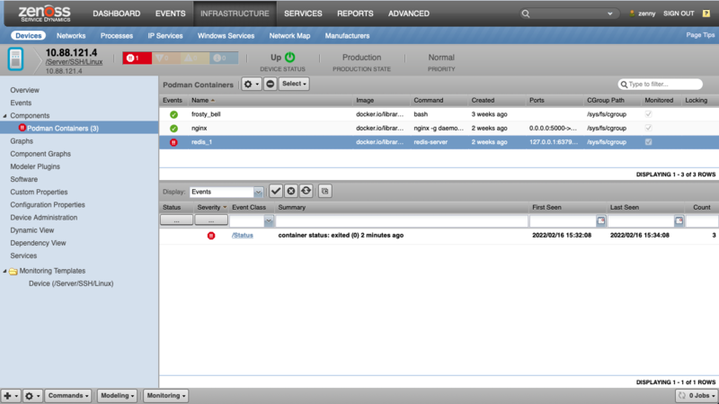Close events with the X circle button
Viewport: 719px width, 404px height.
(290, 191)
